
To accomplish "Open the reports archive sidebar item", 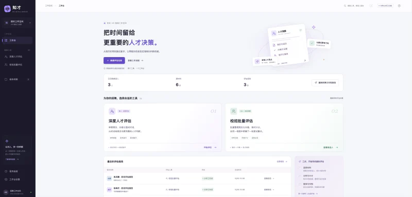I will [x=18, y=79].
